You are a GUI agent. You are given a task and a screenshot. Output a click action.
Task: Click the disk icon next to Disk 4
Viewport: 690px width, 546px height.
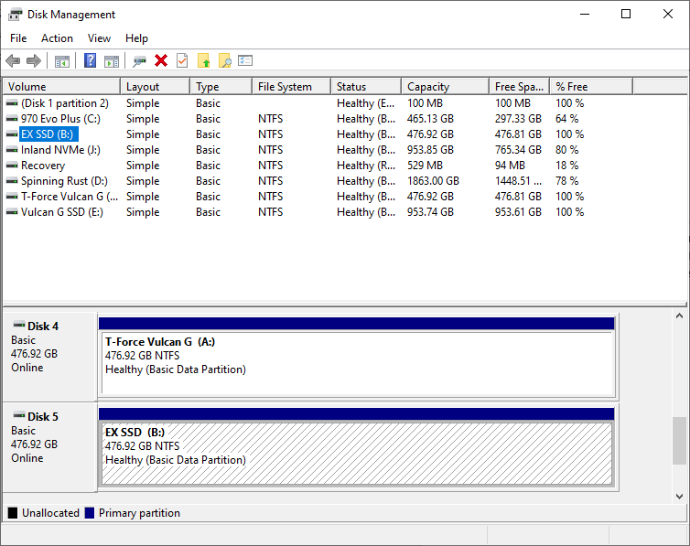pos(19,326)
